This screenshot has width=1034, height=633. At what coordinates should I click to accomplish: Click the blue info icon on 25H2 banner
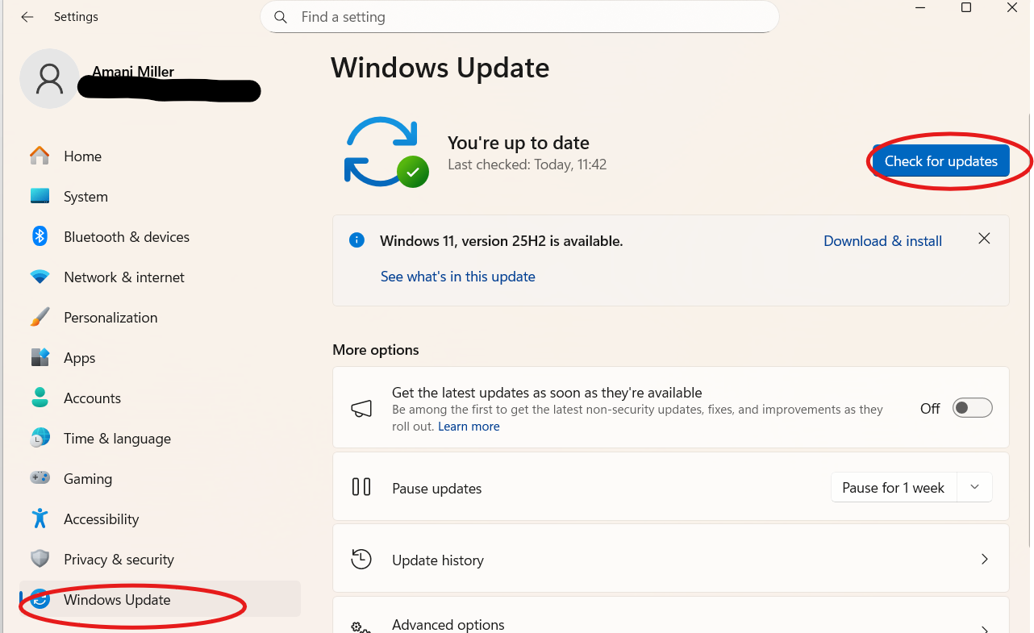356,240
